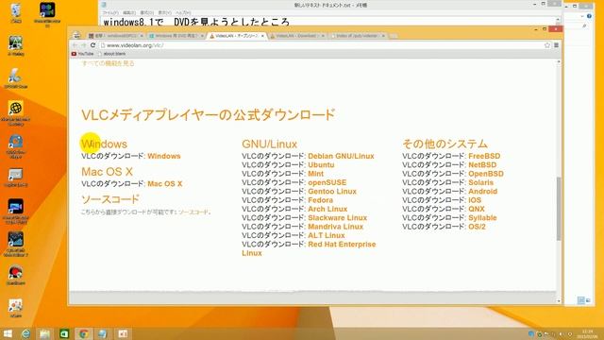This screenshot has height=340, width=604.
Task: Open the openSUSE download link
Action: (327, 182)
